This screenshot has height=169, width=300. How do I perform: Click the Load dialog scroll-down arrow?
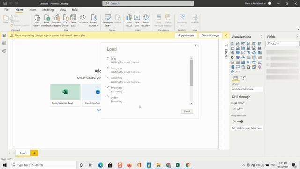(191, 103)
